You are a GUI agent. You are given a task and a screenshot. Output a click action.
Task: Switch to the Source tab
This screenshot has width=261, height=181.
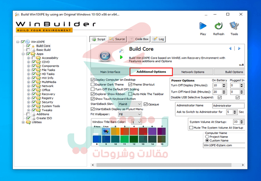pyautogui.click(x=117, y=39)
